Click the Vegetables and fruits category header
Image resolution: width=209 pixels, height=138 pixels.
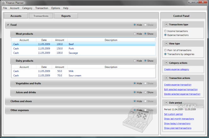pyautogui.click(x=83, y=83)
